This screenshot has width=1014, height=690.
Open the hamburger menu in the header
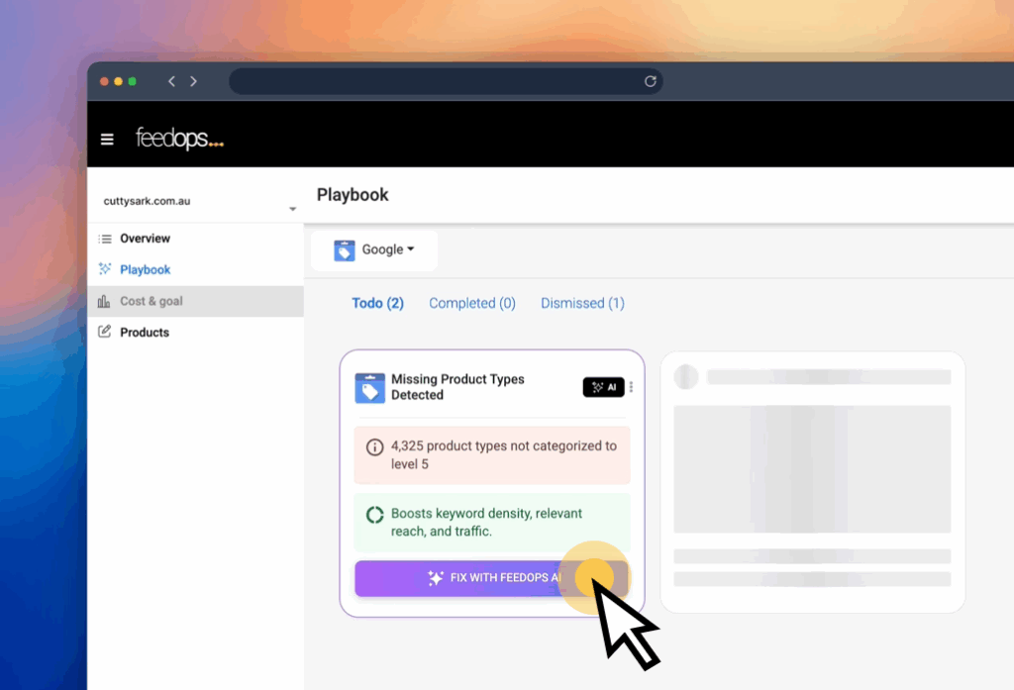107,139
